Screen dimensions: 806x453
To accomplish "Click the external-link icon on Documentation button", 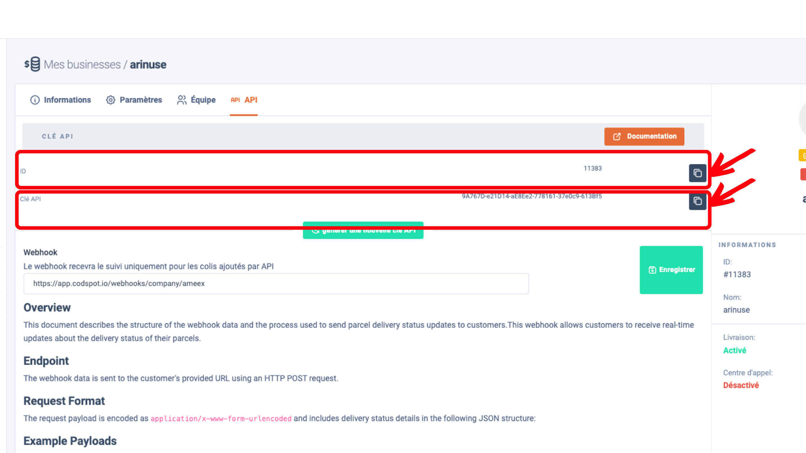I will point(617,137).
